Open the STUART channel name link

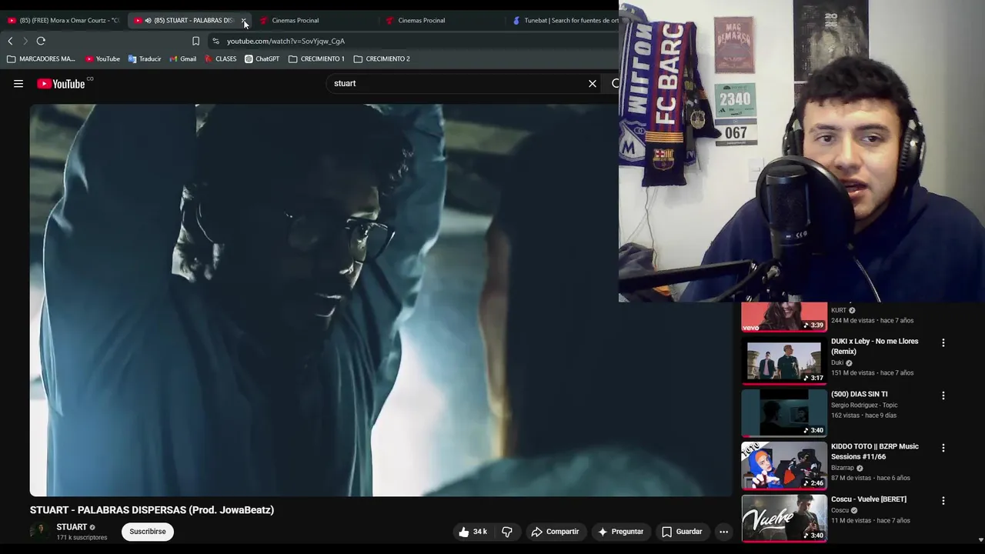tap(72, 527)
